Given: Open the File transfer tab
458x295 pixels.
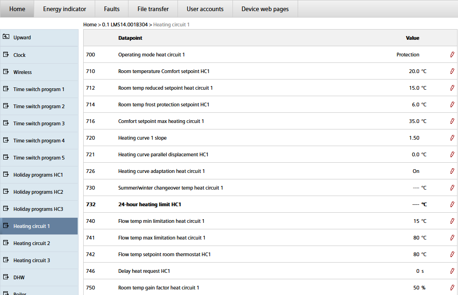Looking at the screenshot, I should click(153, 9).
